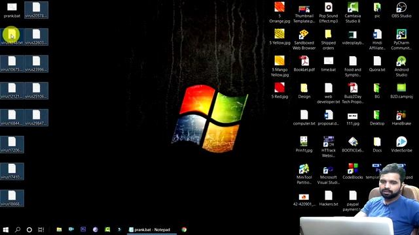
Task: Select the Food and Sympto file
Action: tap(353, 67)
